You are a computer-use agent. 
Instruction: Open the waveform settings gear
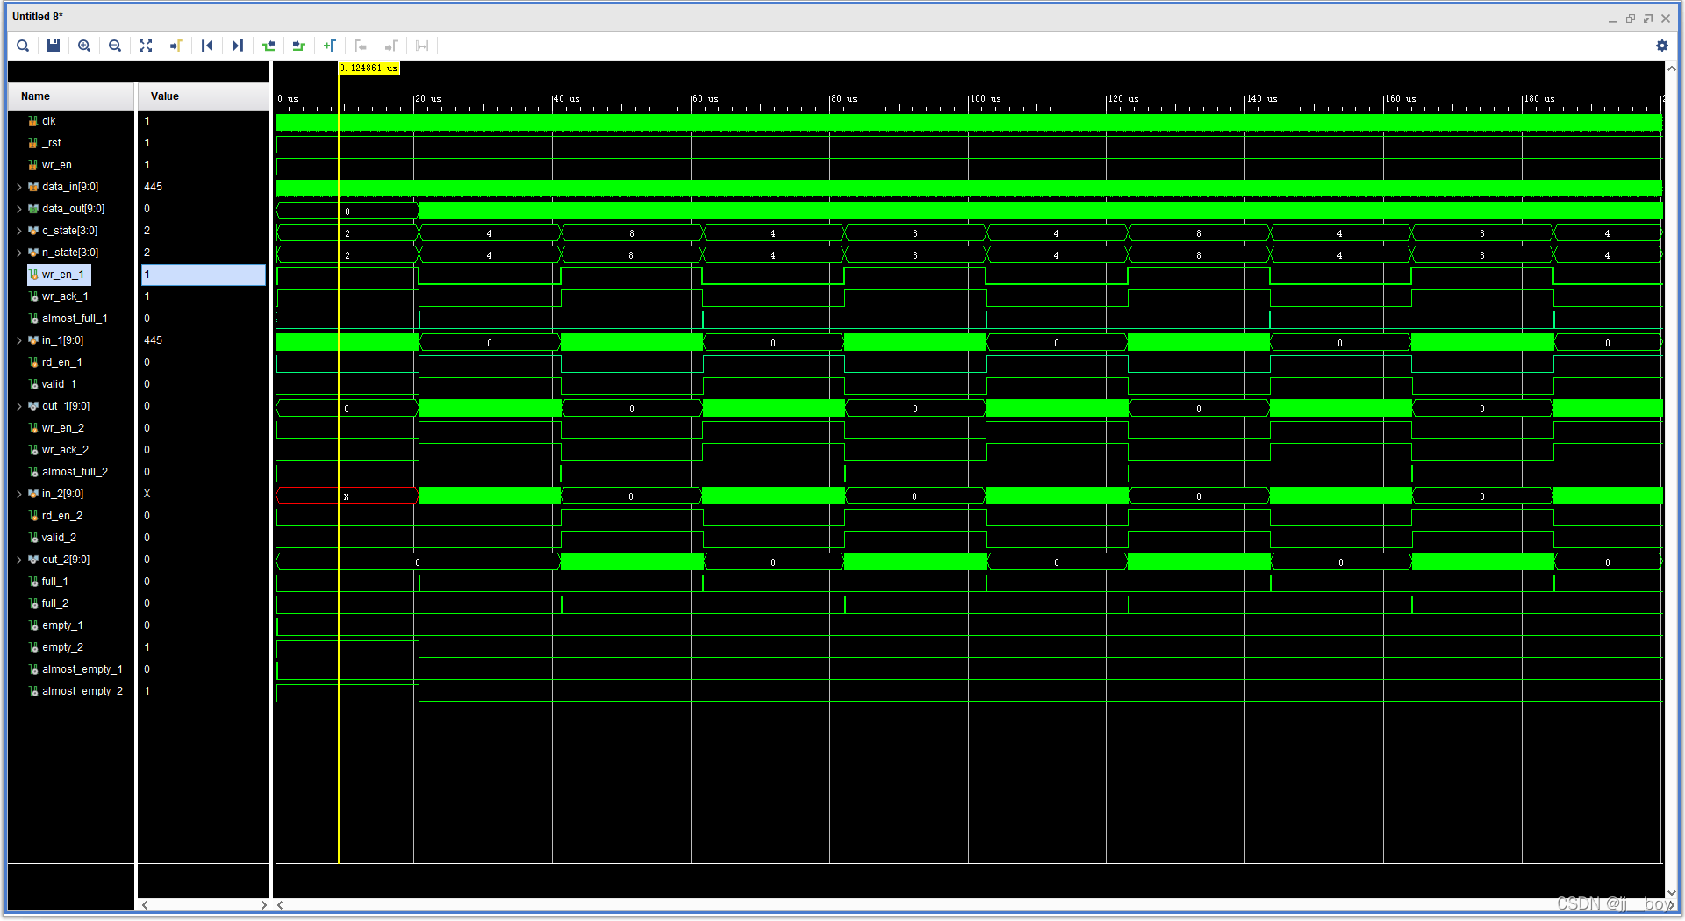click(x=1662, y=46)
